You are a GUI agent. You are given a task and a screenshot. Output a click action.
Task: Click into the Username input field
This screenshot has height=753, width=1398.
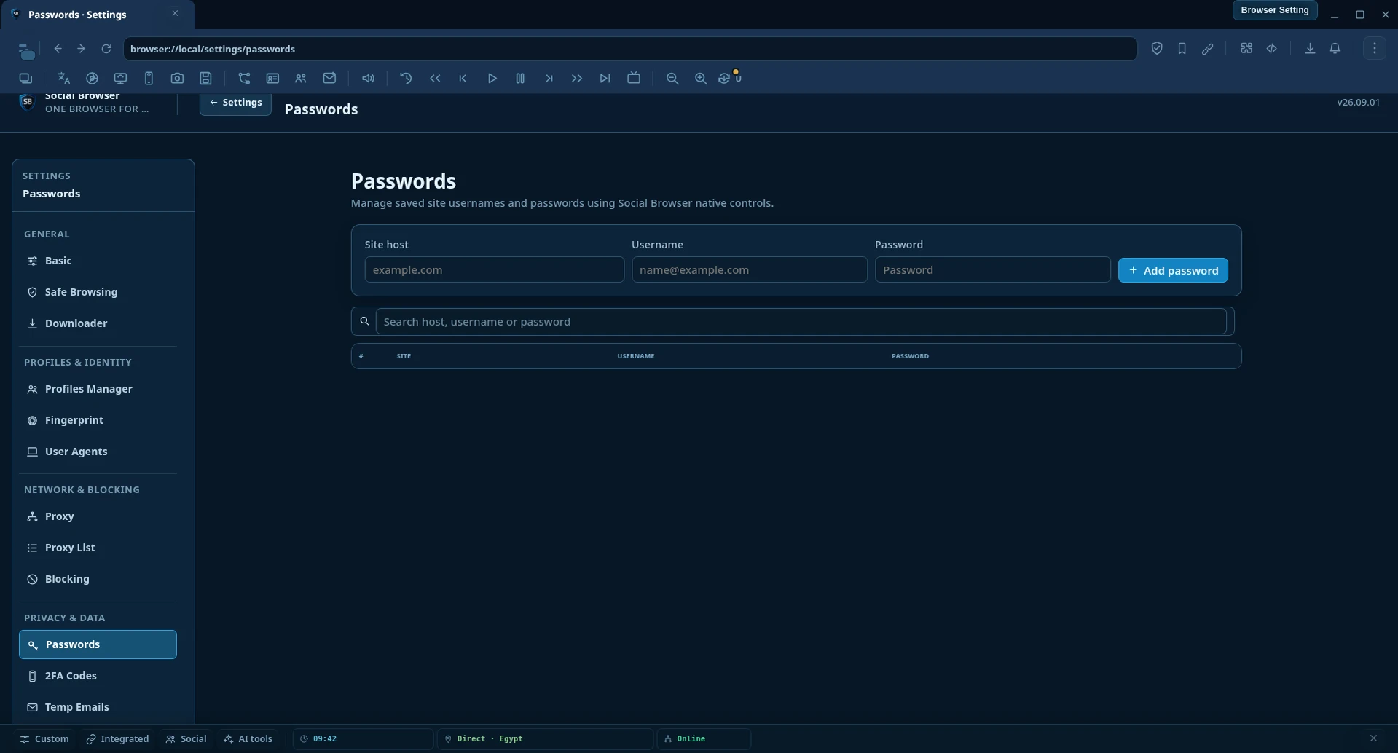point(750,269)
